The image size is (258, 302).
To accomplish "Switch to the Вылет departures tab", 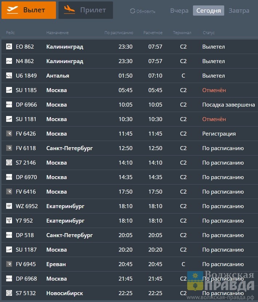I will point(29,10).
